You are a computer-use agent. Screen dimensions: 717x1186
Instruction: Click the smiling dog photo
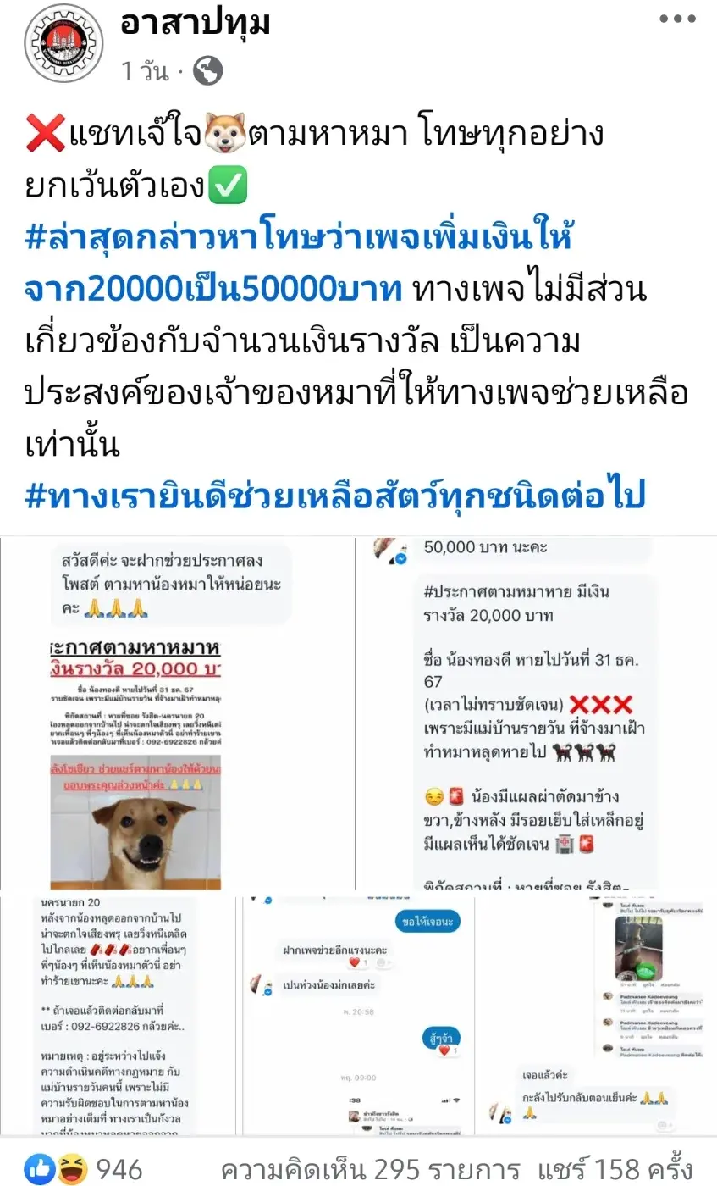tap(135, 822)
